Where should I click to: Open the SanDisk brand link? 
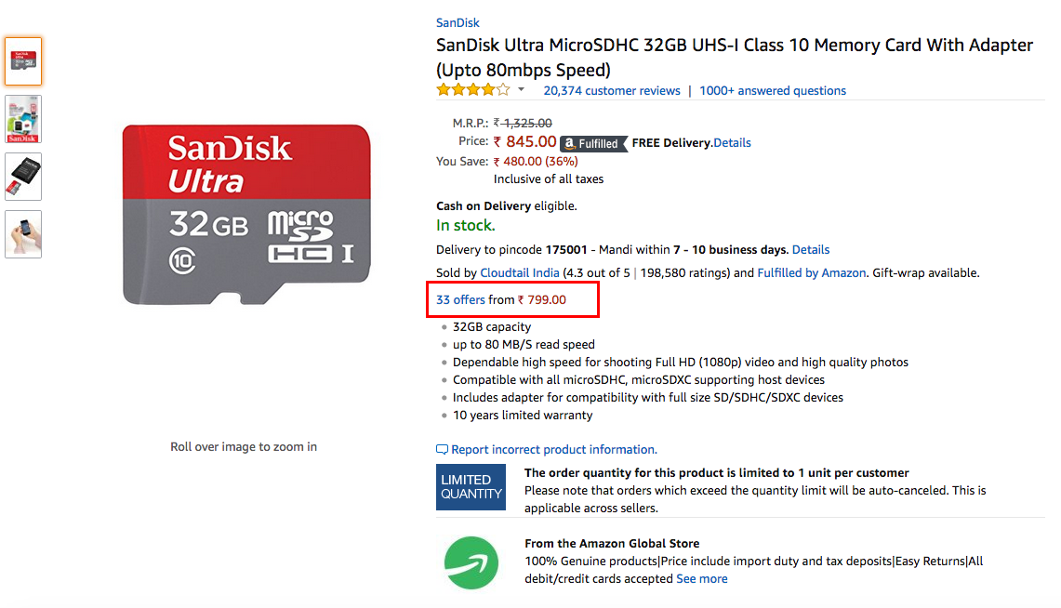(458, 23)
